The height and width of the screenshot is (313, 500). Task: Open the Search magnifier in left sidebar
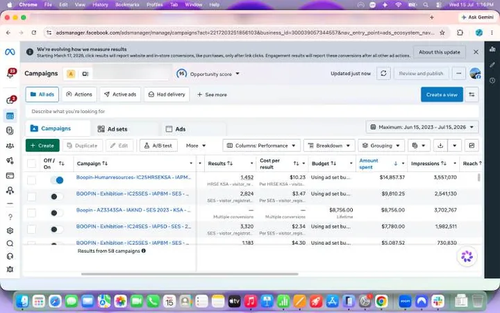(x=10, y=244)
